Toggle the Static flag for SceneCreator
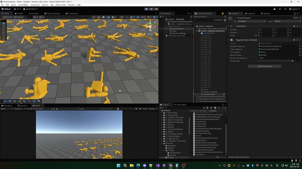This screenshot has width=302, height=169. coord(291,18)
